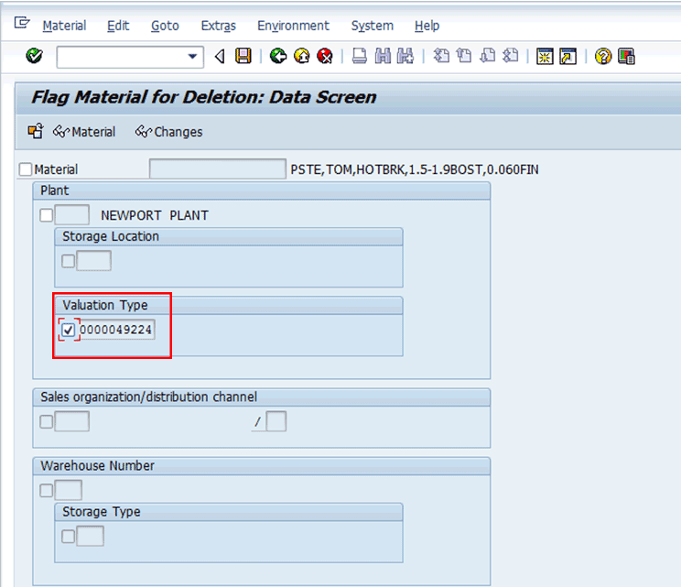Open the System menu
This screenshot has height=587, width=681.
[x=373, y=26]
